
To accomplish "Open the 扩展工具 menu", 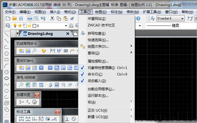I will point(152,12).
